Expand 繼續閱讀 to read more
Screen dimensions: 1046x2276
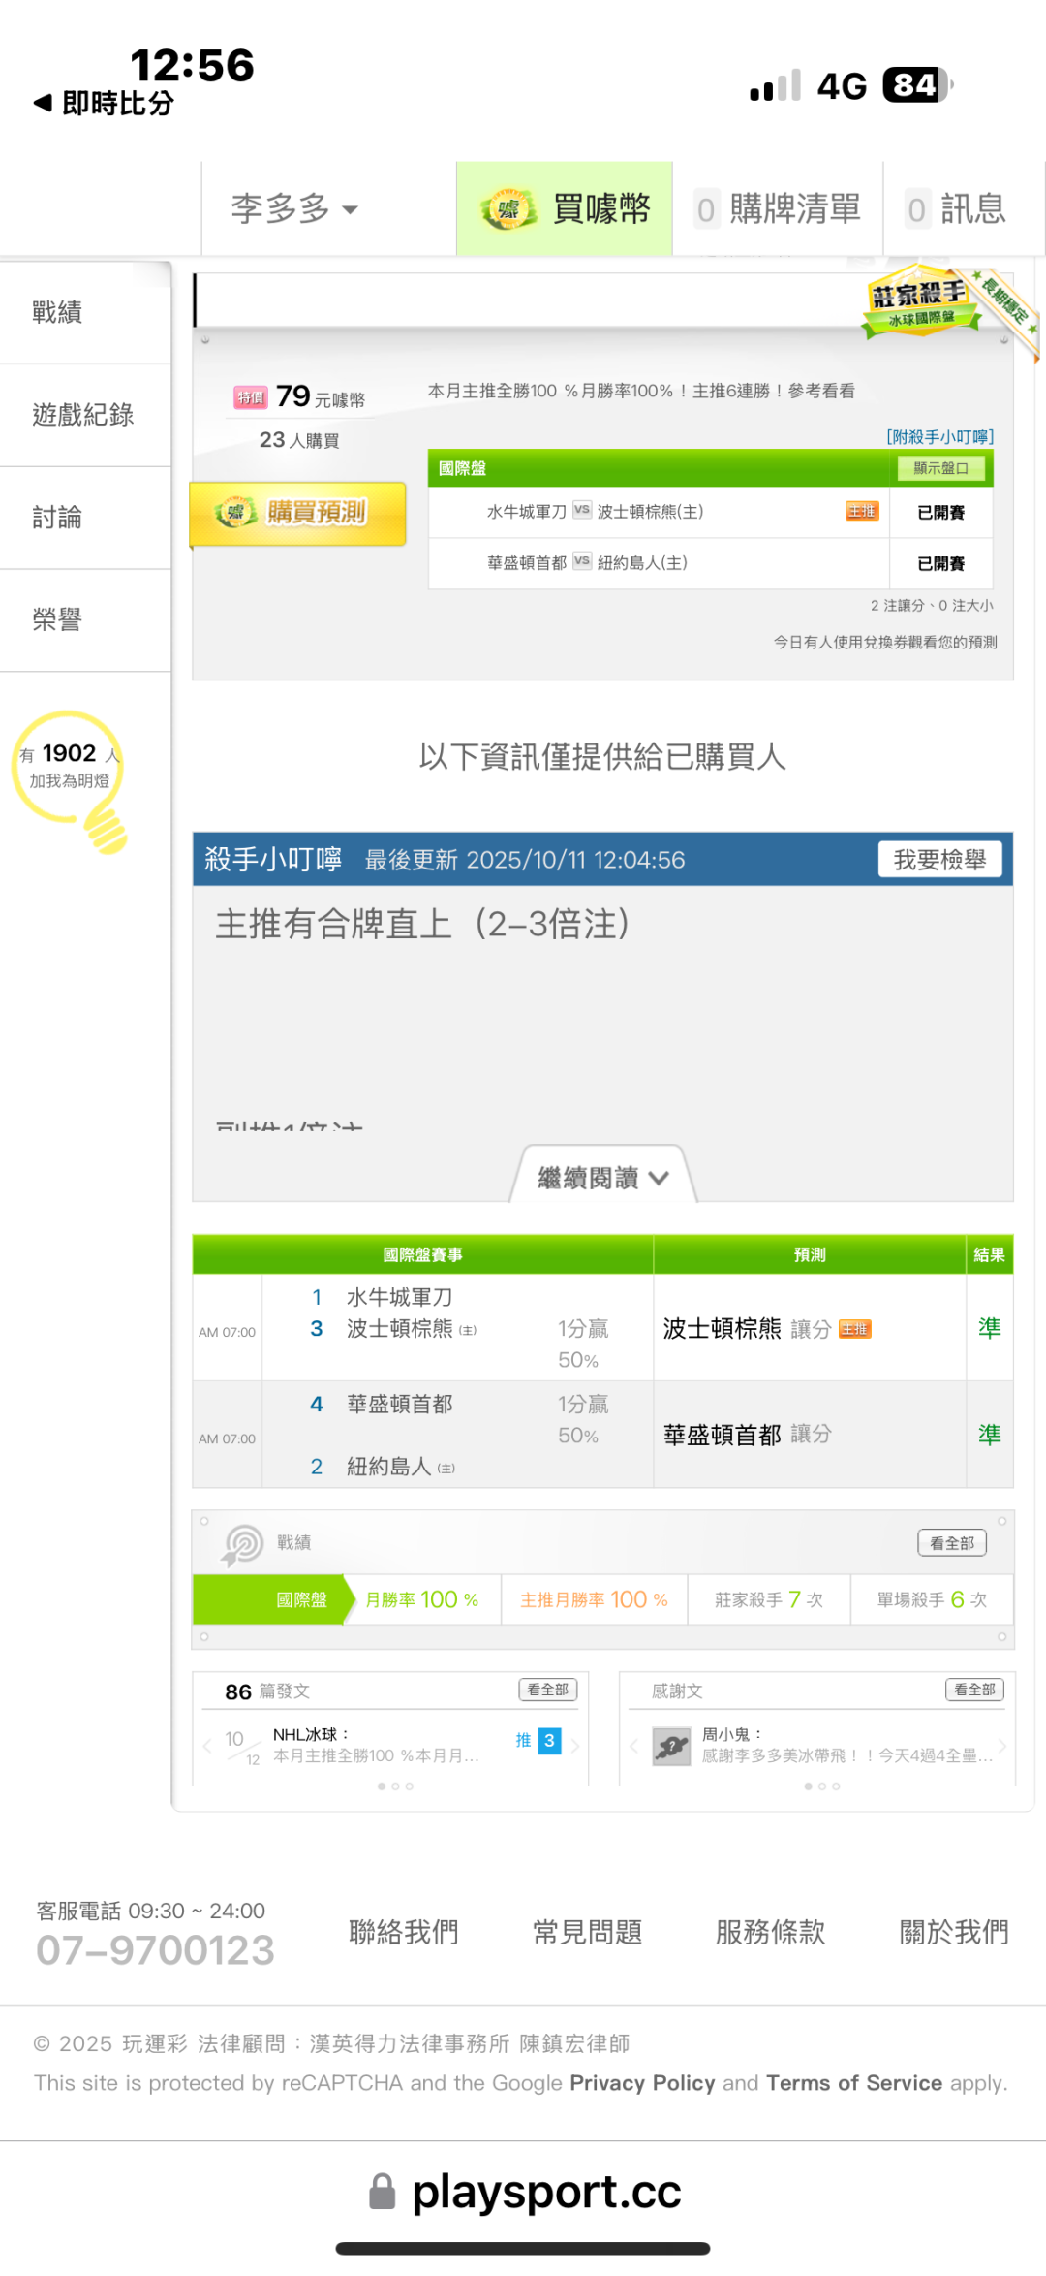pos(602,1177)
